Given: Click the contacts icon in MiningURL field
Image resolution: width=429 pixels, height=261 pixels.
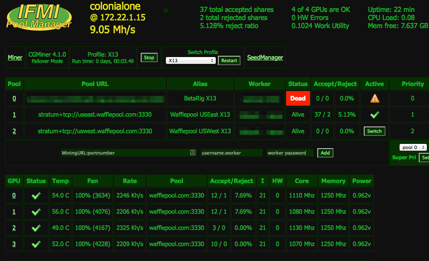Looking at the screenshot, I should pos(193,152).
